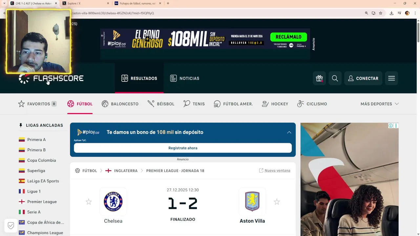Image resolution: width=420 pixels, height=236 pixels.
Task: Click the shield consent icon at bottom left
Action: coord(11,226)
